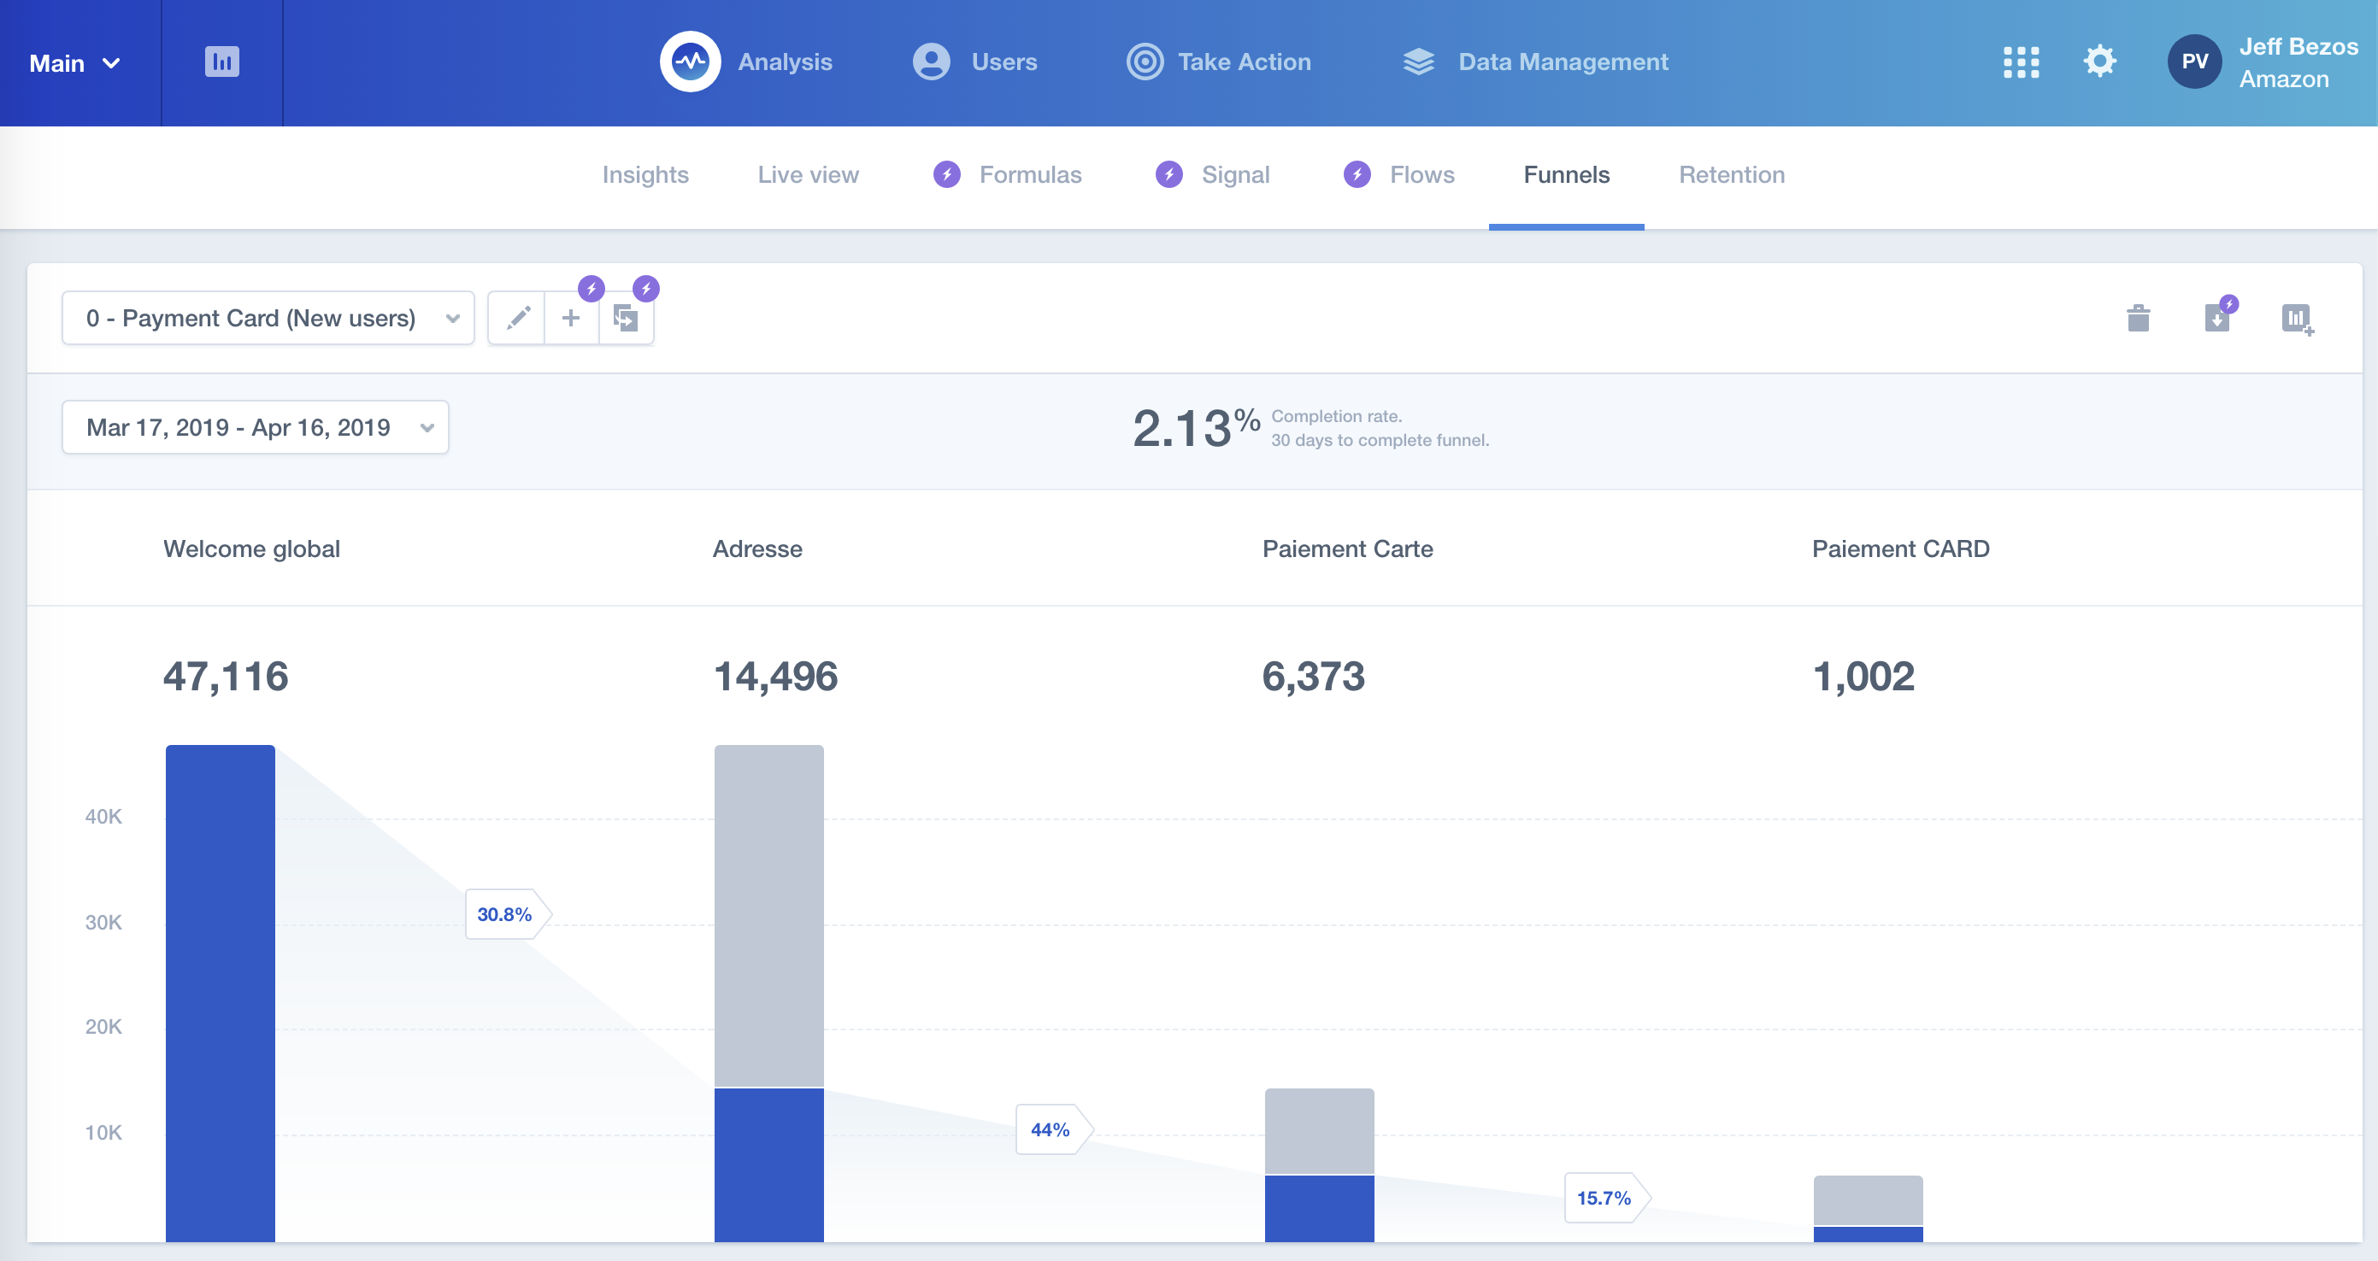Image resolution: width=2378 pixels, height=1261 pixels.
Task: Click the Paiement Carte gray drop-off bar
Action: click(1318, 1131)
